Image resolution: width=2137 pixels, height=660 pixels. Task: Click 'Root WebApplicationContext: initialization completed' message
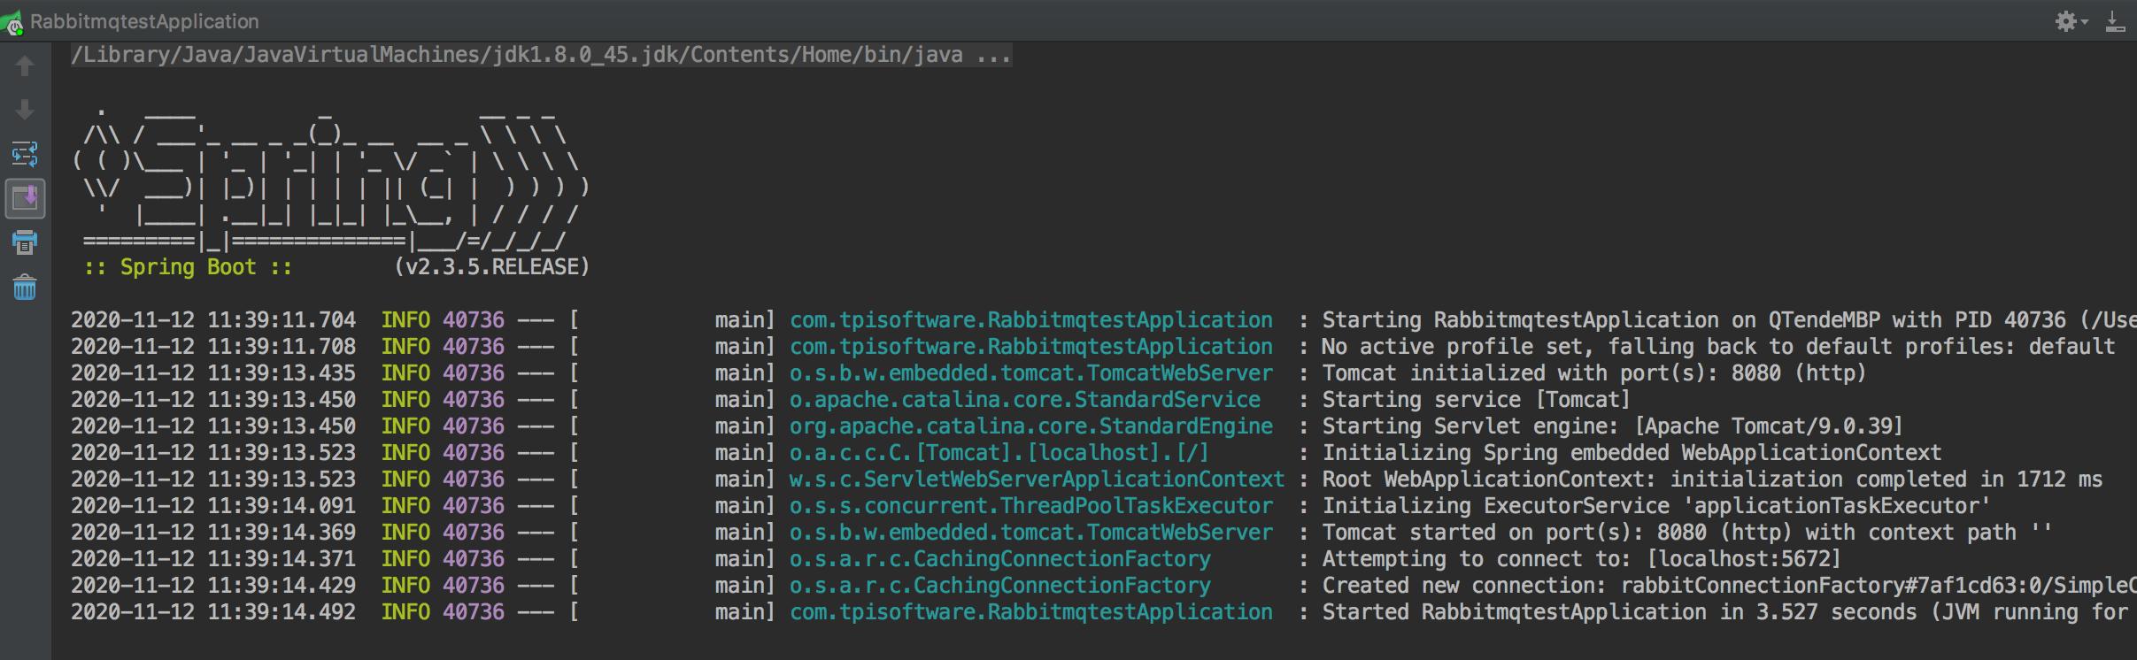[x=1712, y=480]
